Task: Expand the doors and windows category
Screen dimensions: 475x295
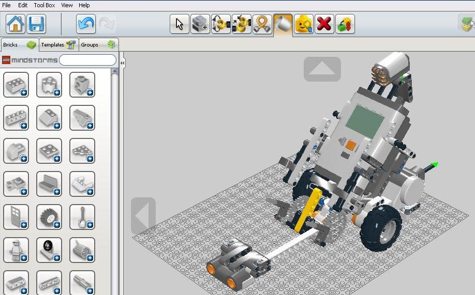Action: pyautogui.click(x=16, y=217)
